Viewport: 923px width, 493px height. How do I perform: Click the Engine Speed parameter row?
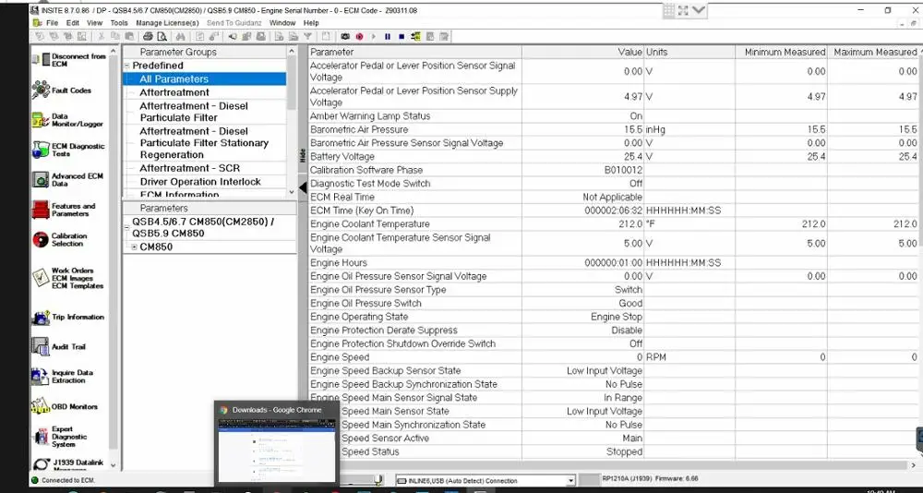point(614,357)
